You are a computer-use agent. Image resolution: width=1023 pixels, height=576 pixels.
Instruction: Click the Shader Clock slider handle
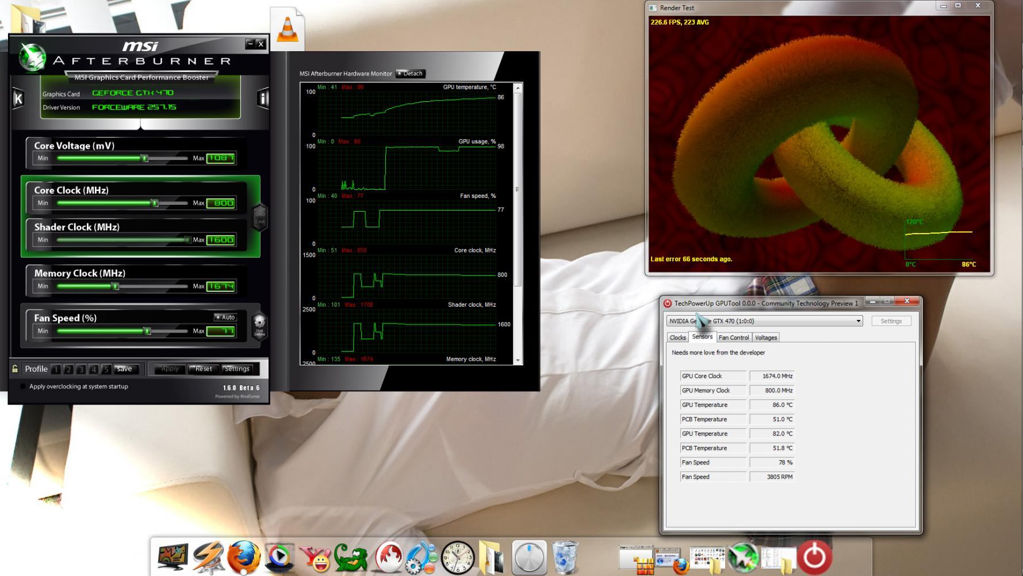pos(187,240)
